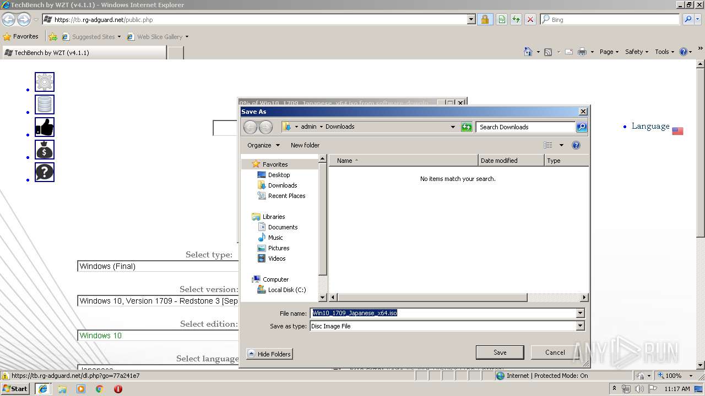Click the refresh folder icon in Save As
Screen dimensions: 705x396
467,127
